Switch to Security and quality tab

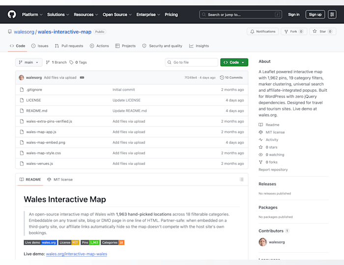[x=162, y=46]
